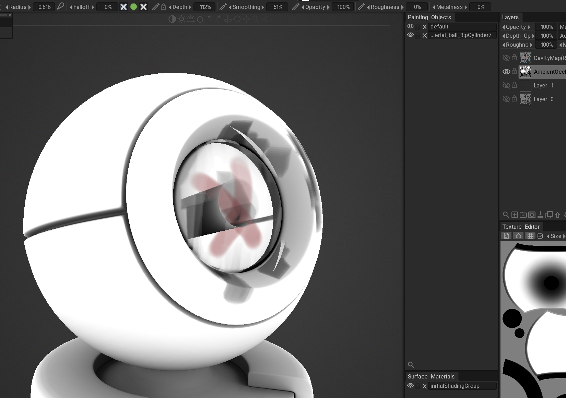Click the pencil icon before Opacity

pyautogui.click(x=296, y=7)
